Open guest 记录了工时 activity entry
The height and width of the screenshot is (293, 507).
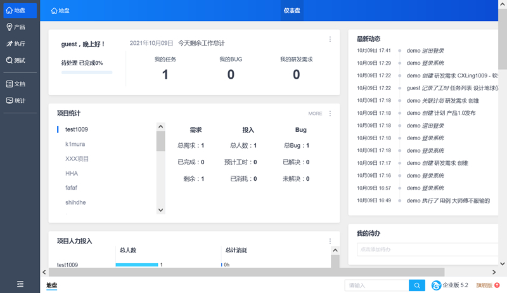click(452, 88)
